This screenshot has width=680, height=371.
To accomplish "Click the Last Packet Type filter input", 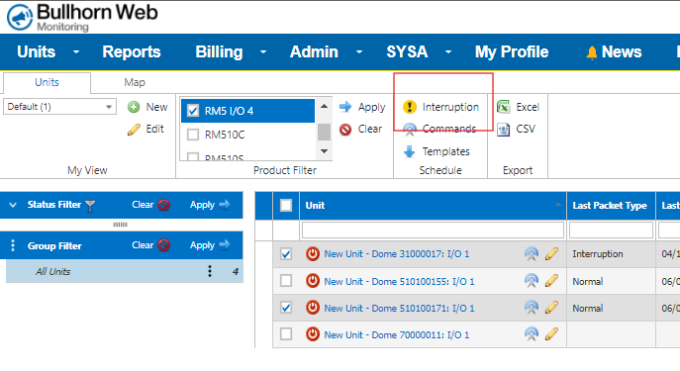I will click(x=611, y=230).
